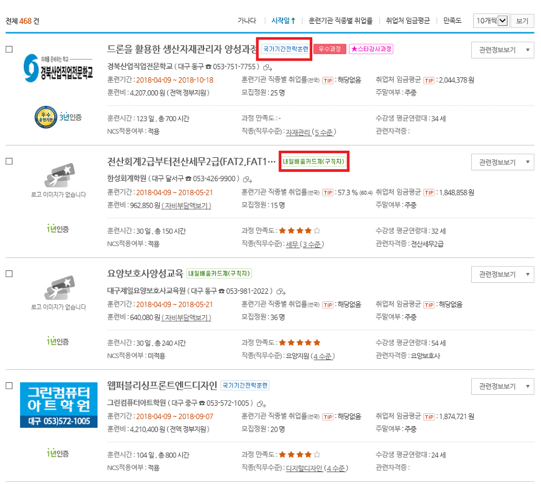
Task: Click the satisfaction stars for 웹퍼블리싱 course
Action: coord(300,455)
